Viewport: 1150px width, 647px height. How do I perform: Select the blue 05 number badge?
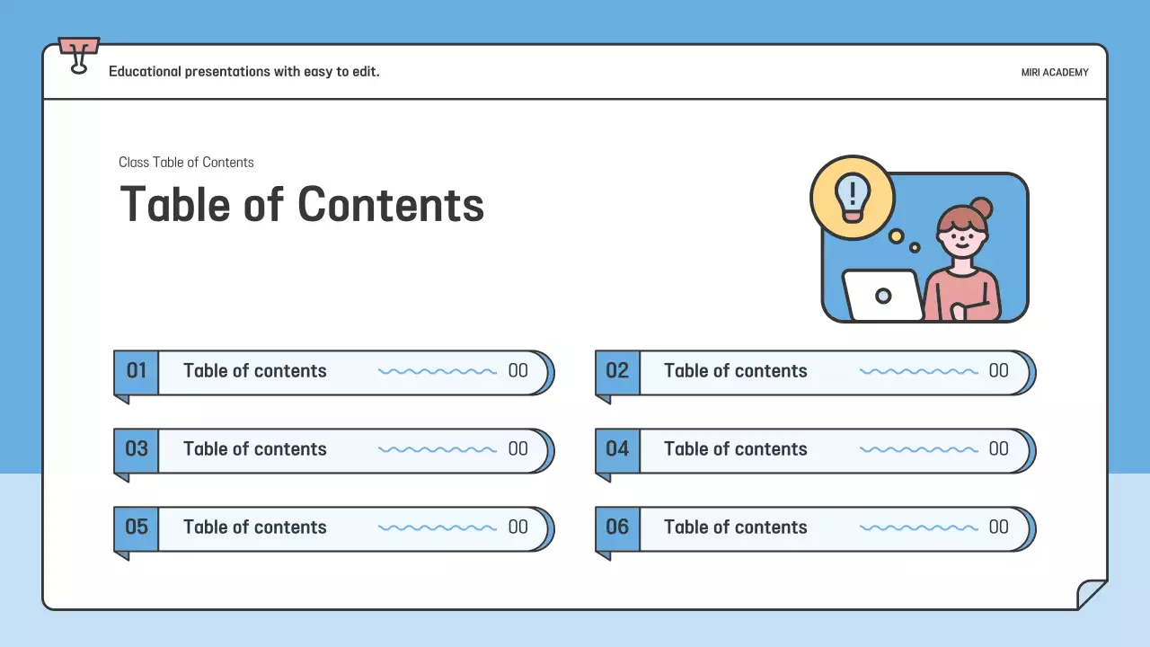[136, 527]
